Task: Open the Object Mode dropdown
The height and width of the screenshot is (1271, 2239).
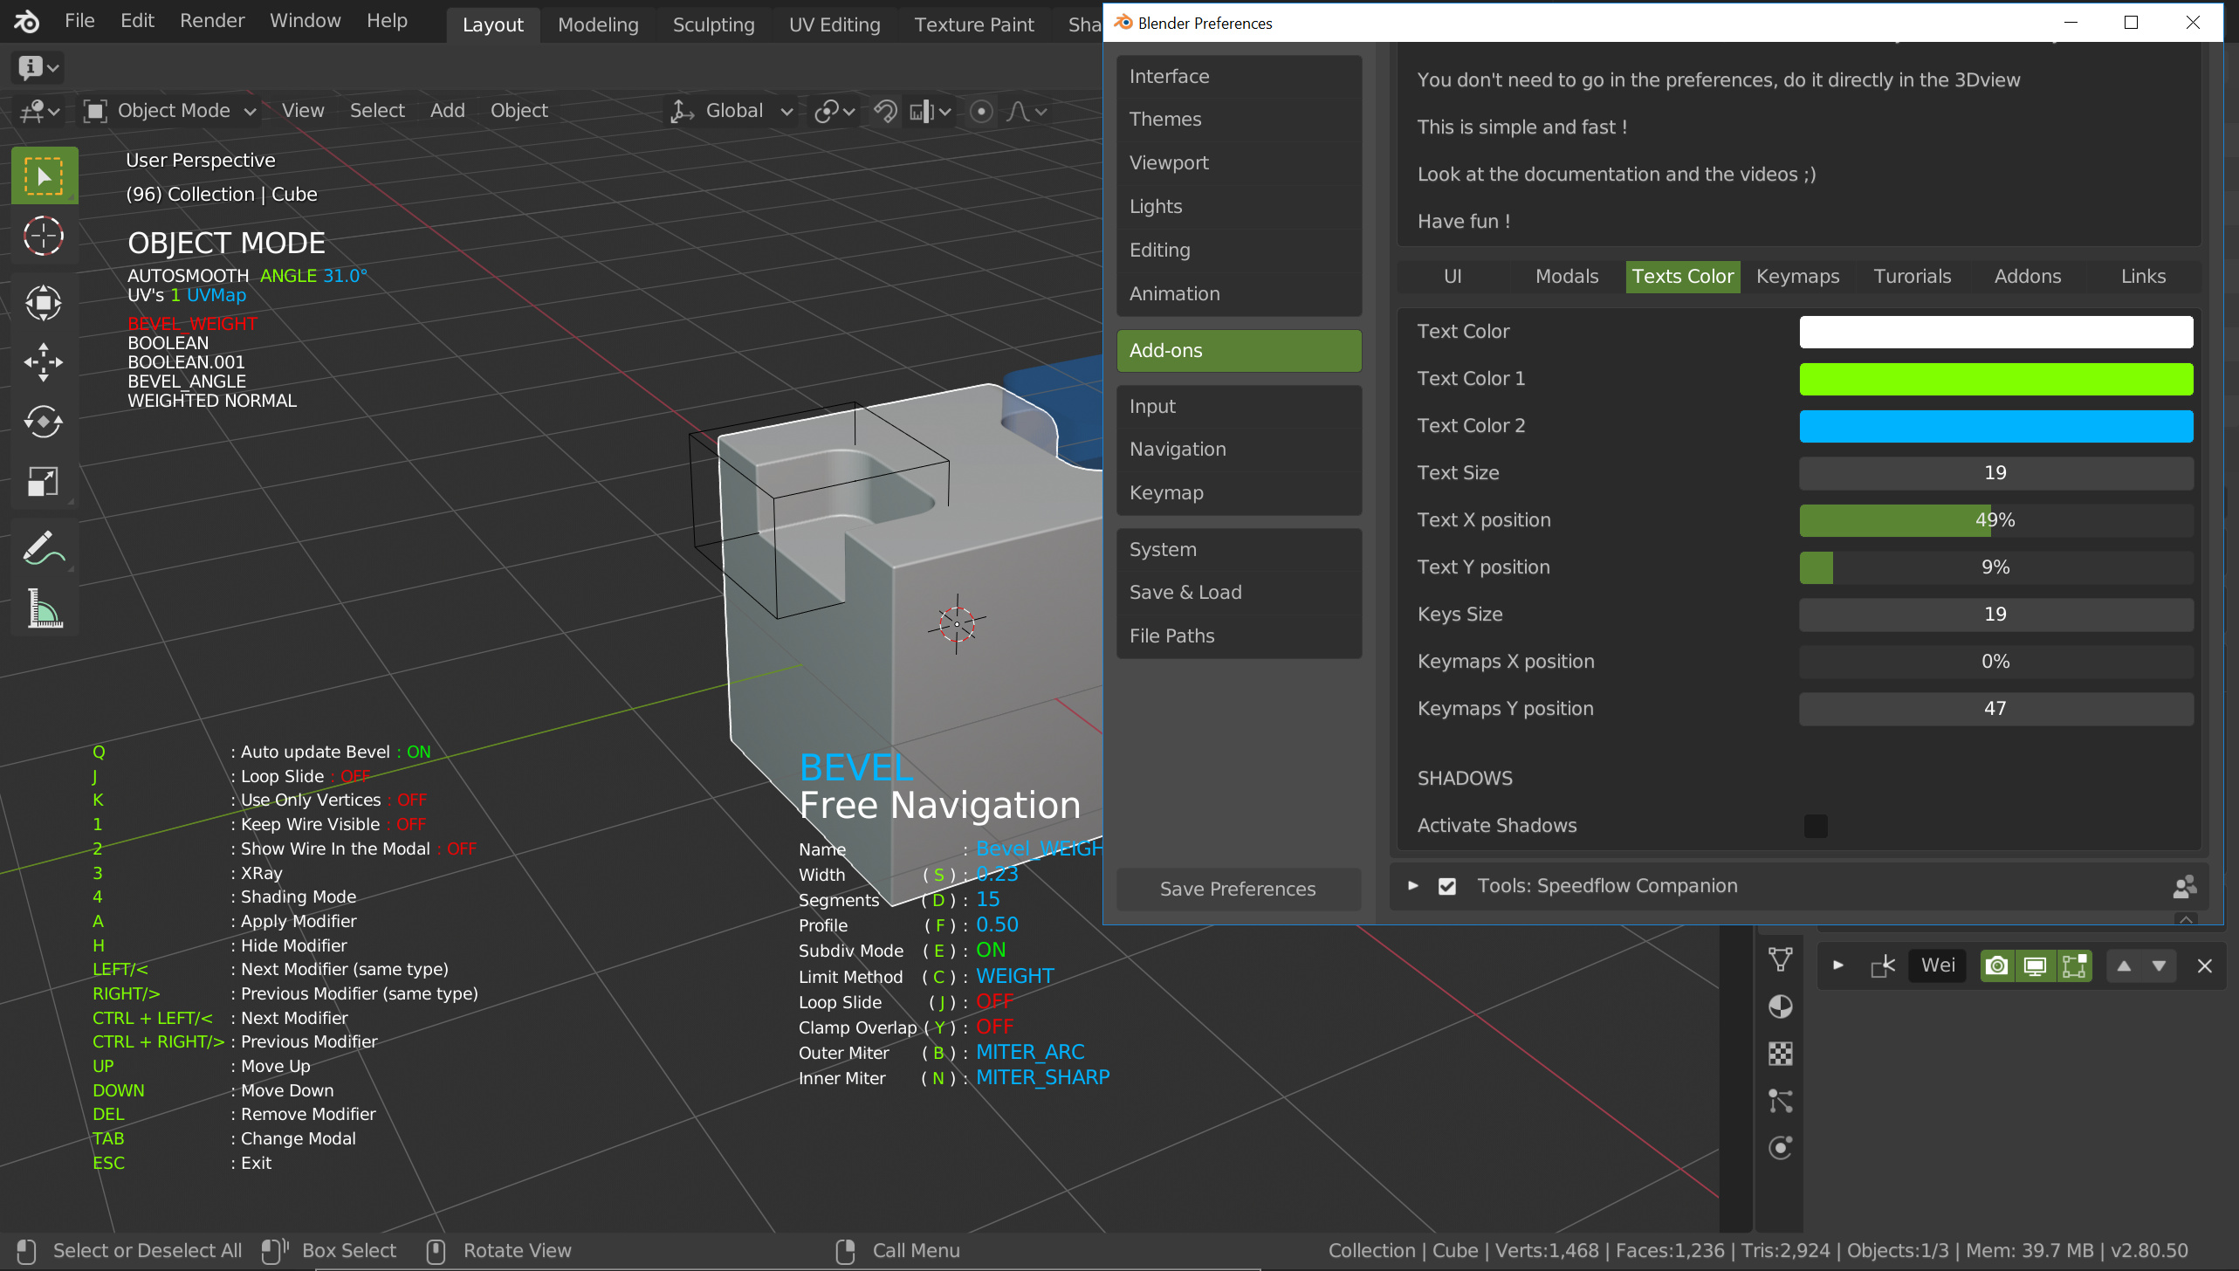Action: 170,110
